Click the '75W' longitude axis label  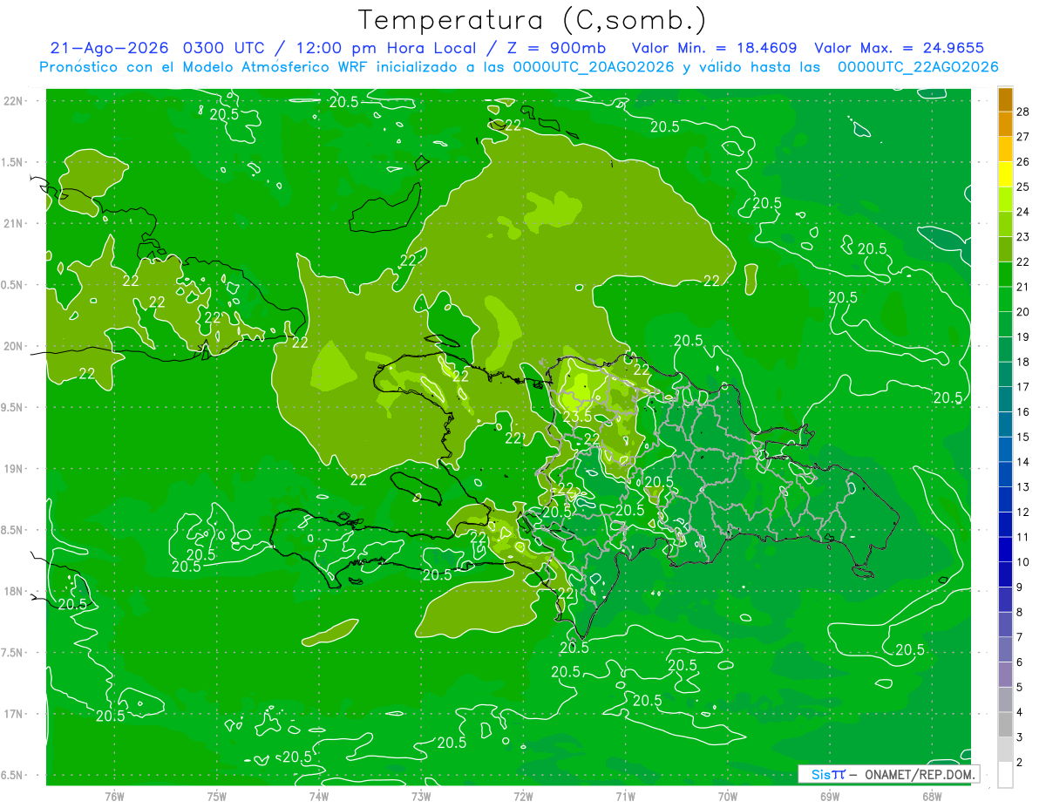(x=216, y=796)
